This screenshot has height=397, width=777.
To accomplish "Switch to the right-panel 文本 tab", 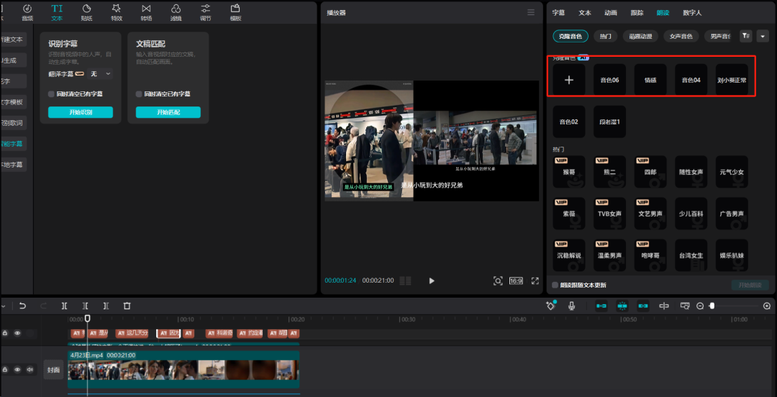I will tap(585, 13).
